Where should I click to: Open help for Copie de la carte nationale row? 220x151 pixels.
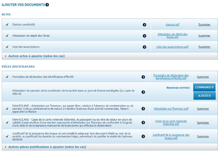(143, 122)
